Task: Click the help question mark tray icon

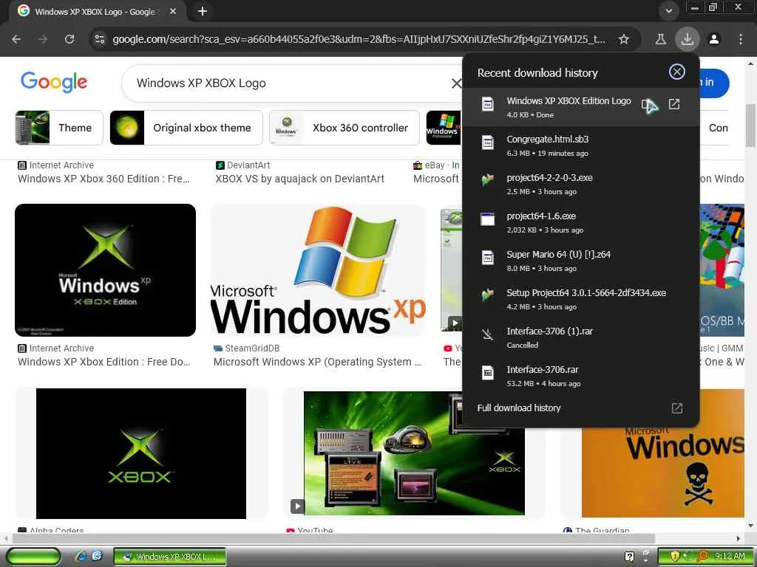Action: 630,557
